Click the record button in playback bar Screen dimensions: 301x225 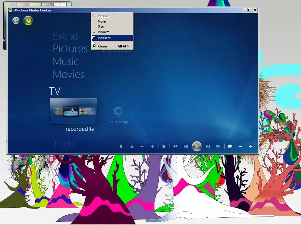[x=121, y=146]
